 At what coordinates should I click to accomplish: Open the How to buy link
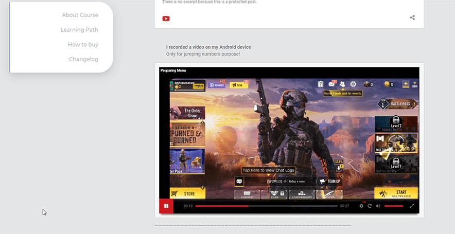[x=83, y=45]
